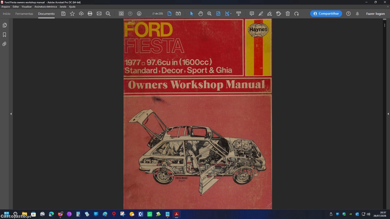
Task: Click the Ford Fiesta cover page
Action: [198, 114]
